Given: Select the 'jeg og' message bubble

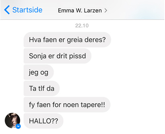Looking at the screenshot, I should pyautogui.click(x=39, y=72).
